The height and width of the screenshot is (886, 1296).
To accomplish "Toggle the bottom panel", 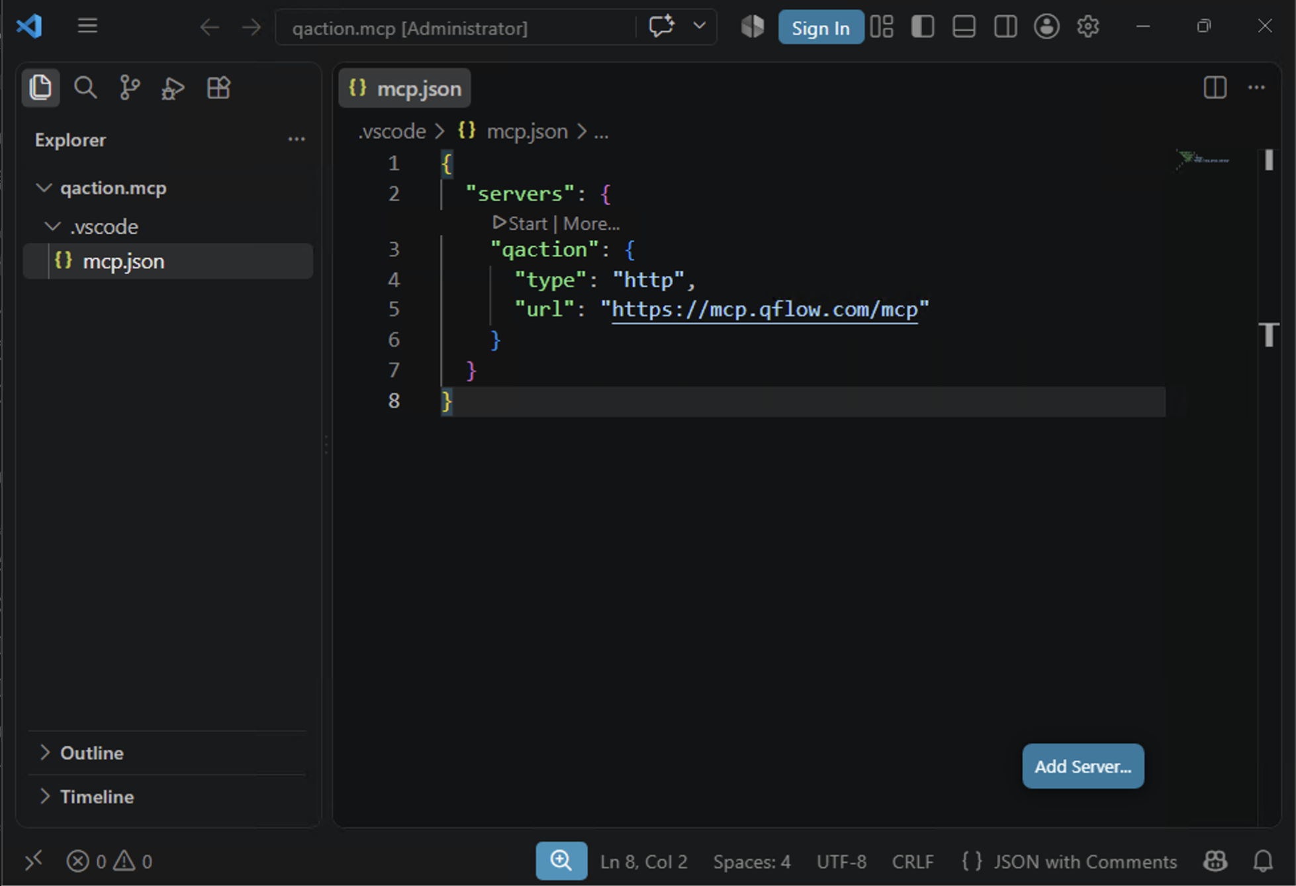I will coord(964,26).
